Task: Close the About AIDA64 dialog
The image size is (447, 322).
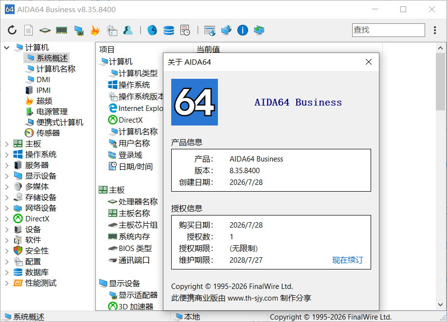Action: (369, 62)
